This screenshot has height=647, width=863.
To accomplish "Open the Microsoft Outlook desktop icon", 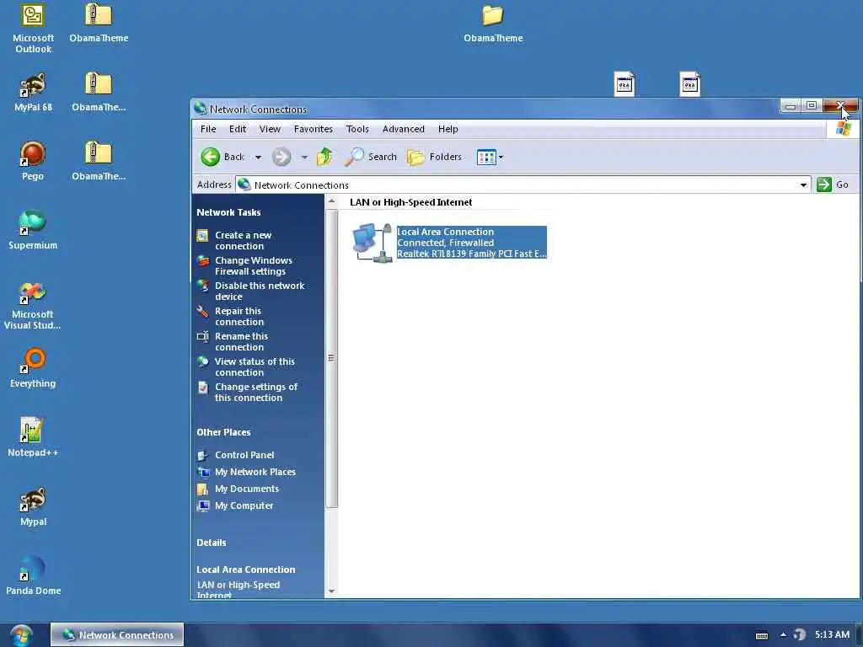I will click(x=33, y=28).
